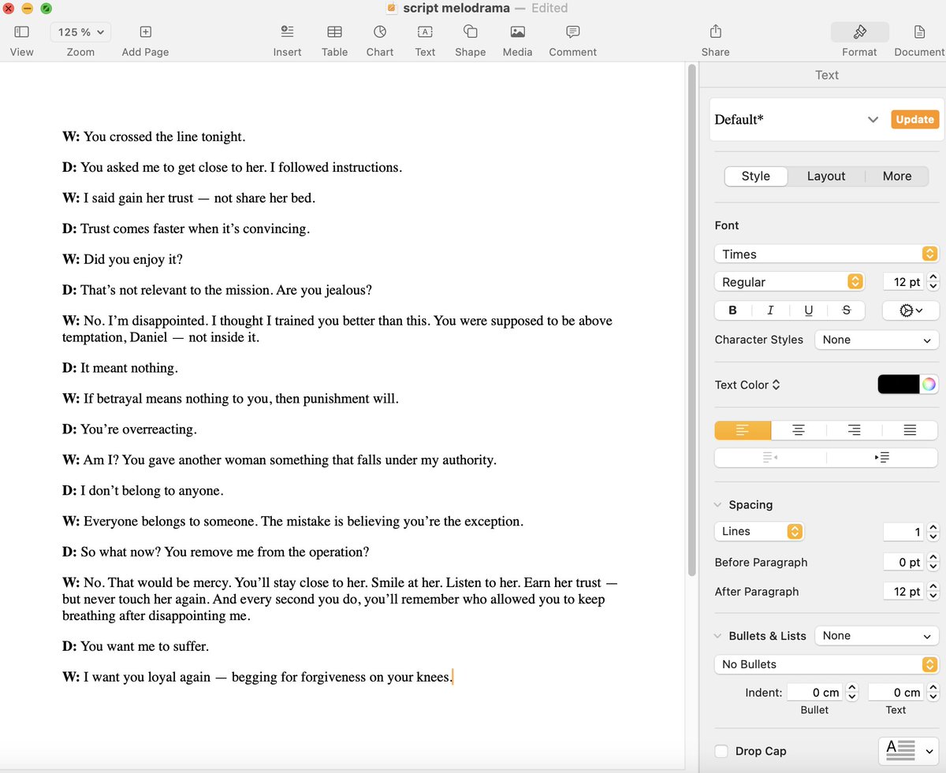Enable the Drop Cap checkbox
Image resolution: width=946 pixels, height=773 pixels.
[721, 751]
